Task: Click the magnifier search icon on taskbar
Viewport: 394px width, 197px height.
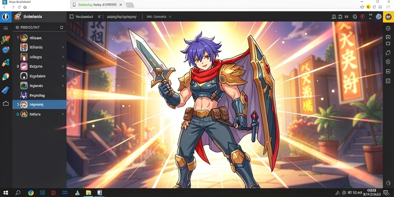Action: point(18,193)
